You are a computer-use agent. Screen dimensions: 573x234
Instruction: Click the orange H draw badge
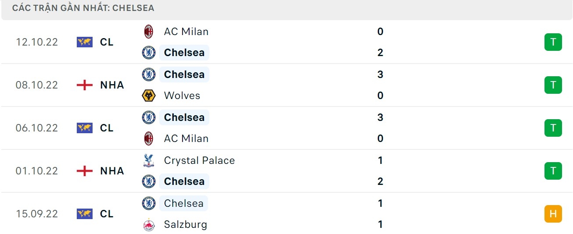553,214
